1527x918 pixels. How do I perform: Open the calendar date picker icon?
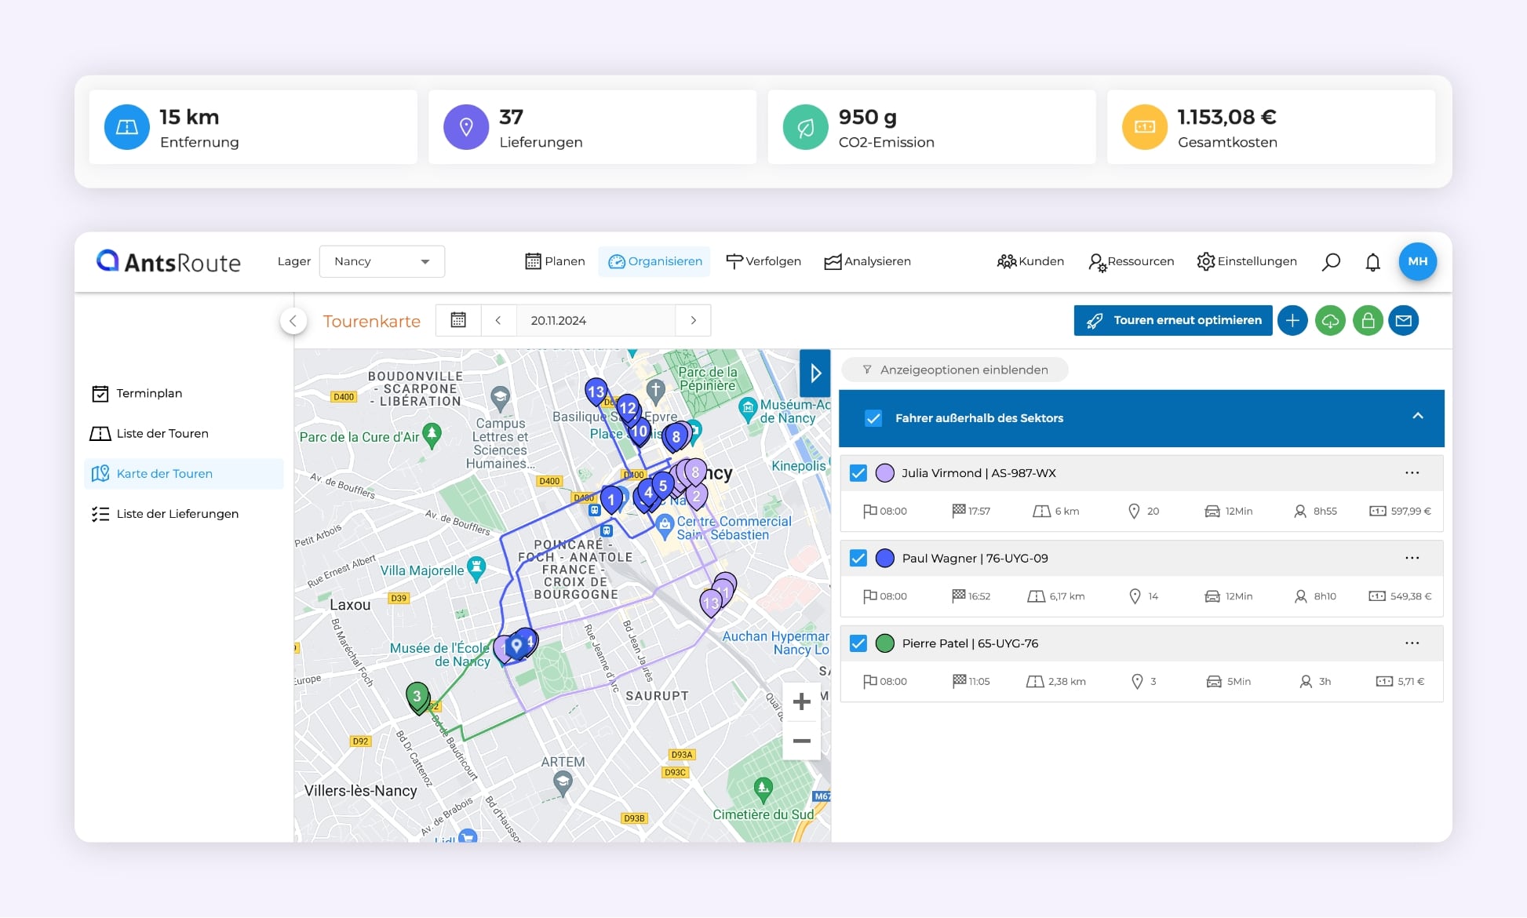click(x=458, y=320)
